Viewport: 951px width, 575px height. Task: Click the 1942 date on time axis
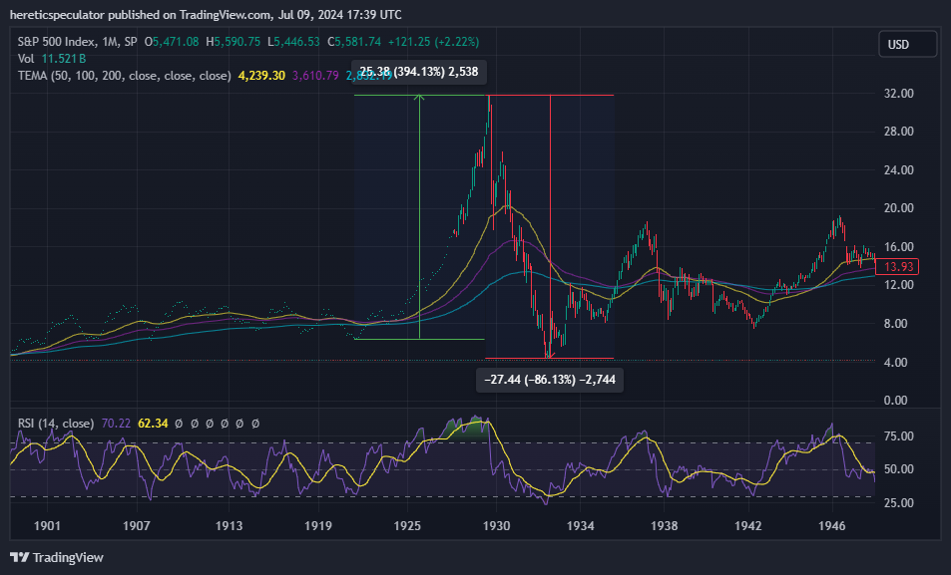pos(747,526)
